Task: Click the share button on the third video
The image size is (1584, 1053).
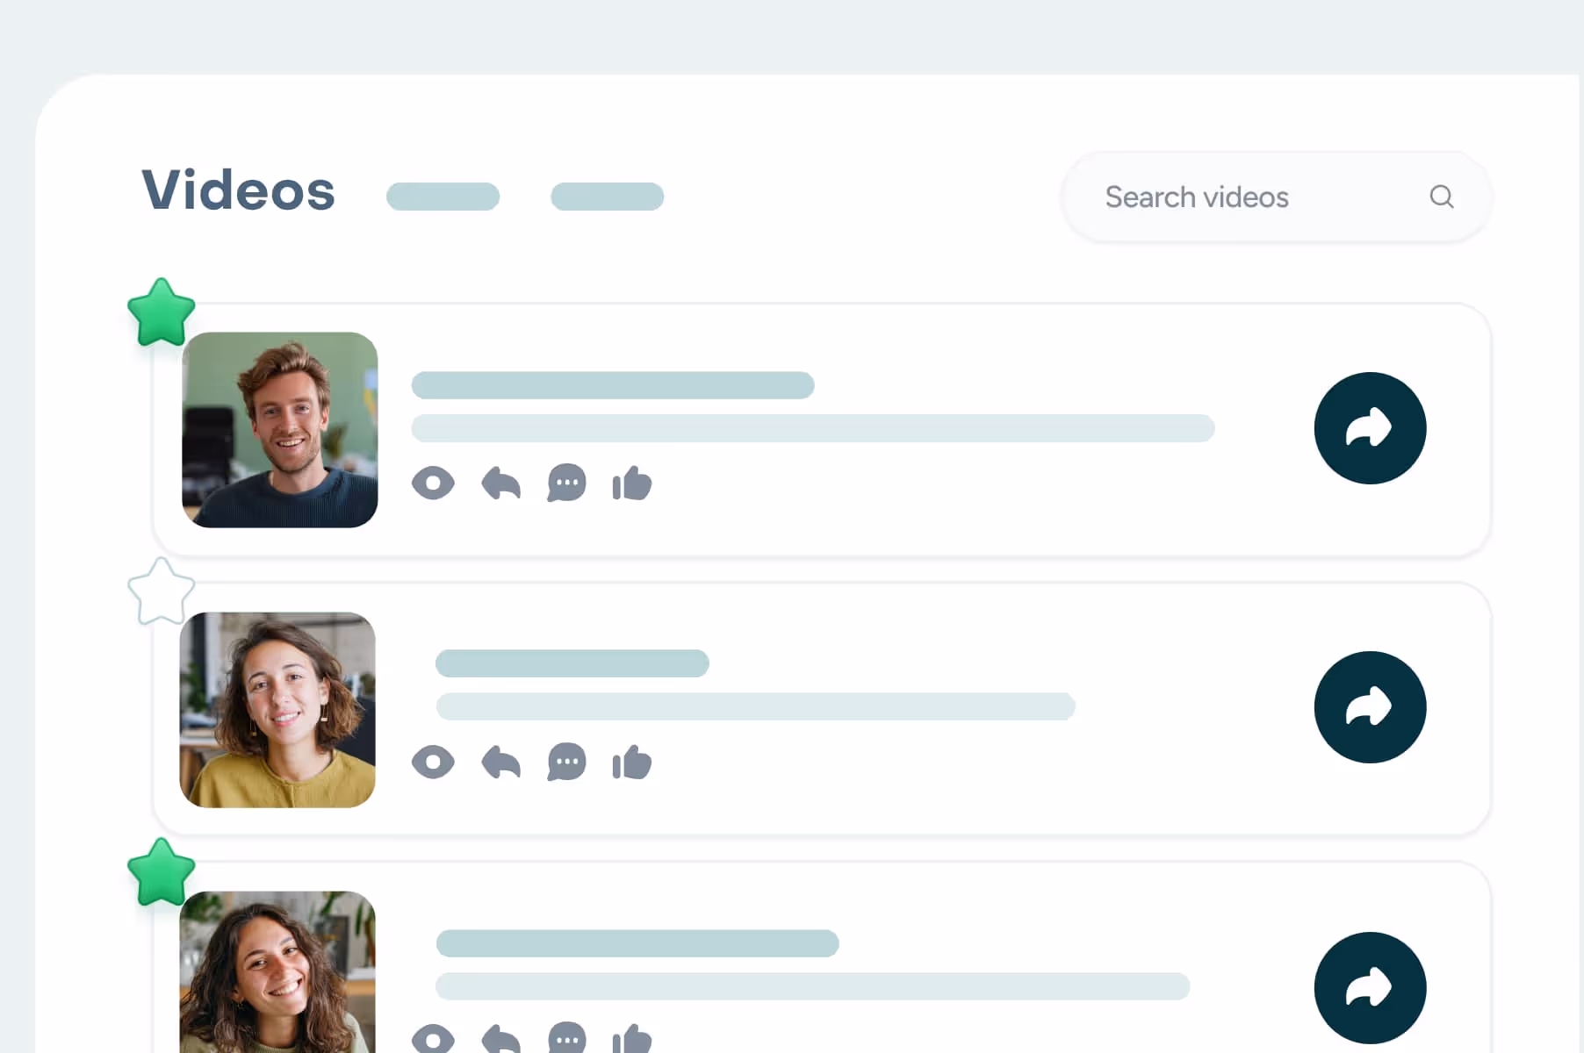Action: [x=1369, y=986]
